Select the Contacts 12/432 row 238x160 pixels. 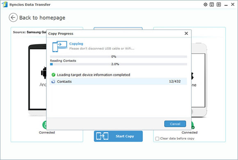pyautogui.click(x=118, y=81)
